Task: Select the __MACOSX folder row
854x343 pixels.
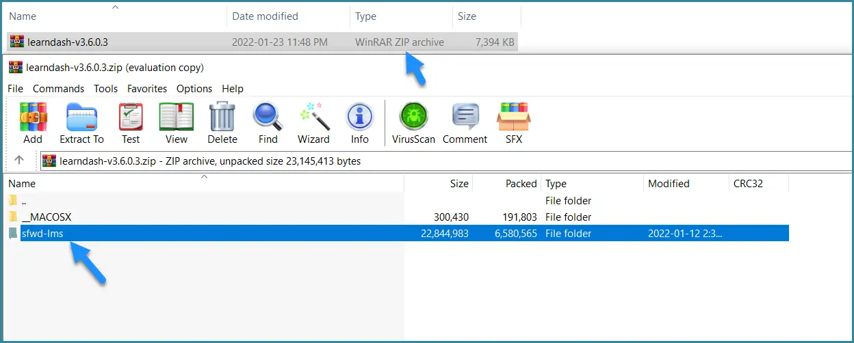Action: click(x=398, y=217)
